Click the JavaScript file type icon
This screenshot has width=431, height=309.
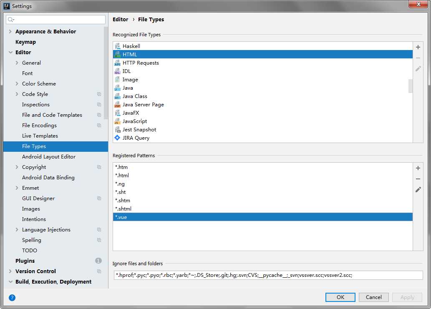pos(117,121)
